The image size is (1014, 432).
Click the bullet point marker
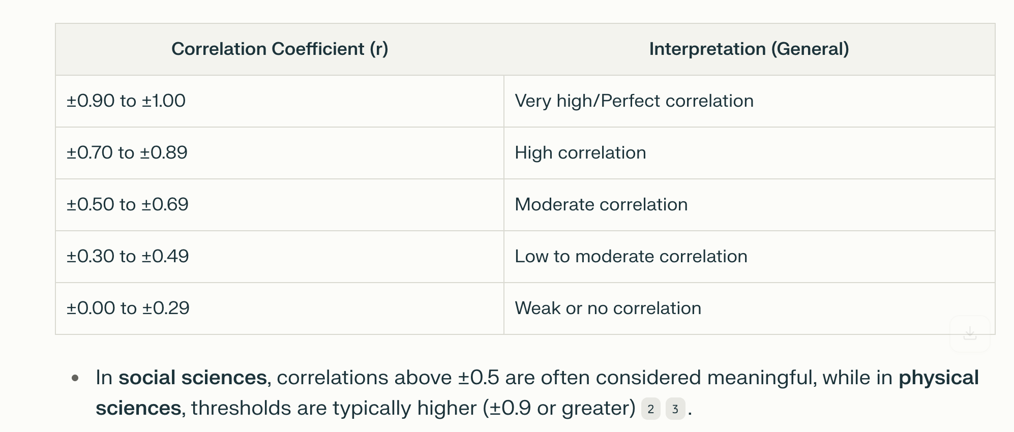tap(75, 378)
